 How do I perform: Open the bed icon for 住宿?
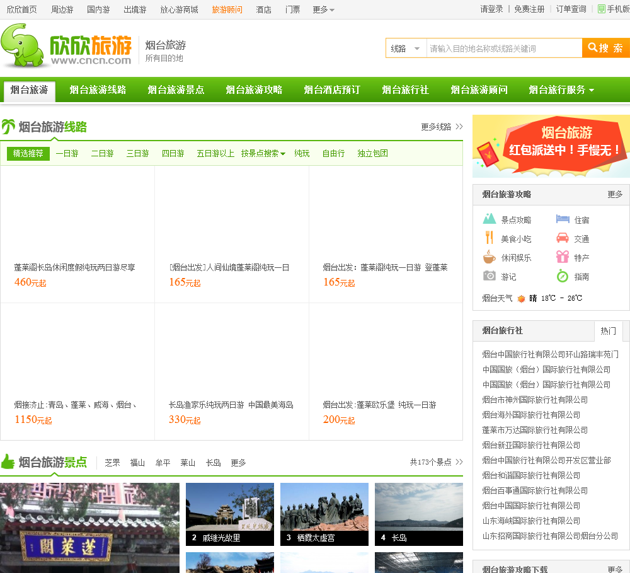[x=563, y=219]
